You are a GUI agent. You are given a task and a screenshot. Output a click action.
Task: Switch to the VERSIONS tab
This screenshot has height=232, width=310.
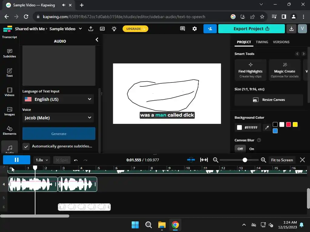pos(281,42)
